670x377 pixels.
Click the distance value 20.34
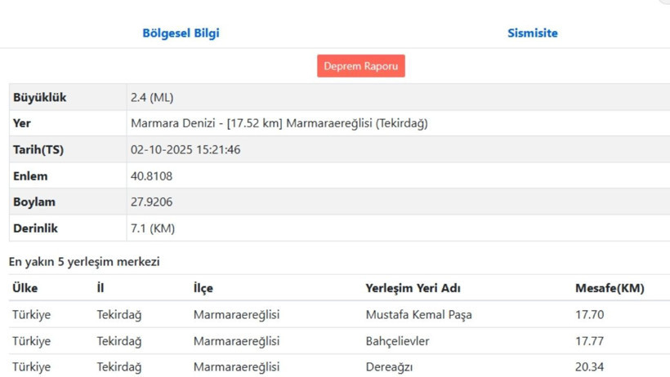click(x=589, y=367)
